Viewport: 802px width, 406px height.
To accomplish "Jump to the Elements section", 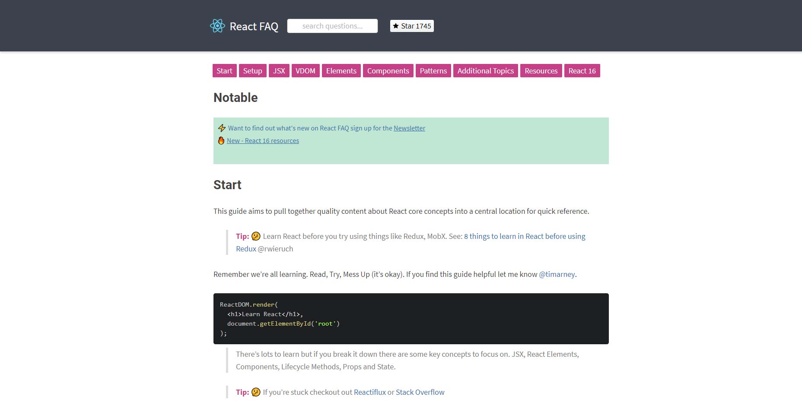I will pyautogui.click(x=341, y=71).
